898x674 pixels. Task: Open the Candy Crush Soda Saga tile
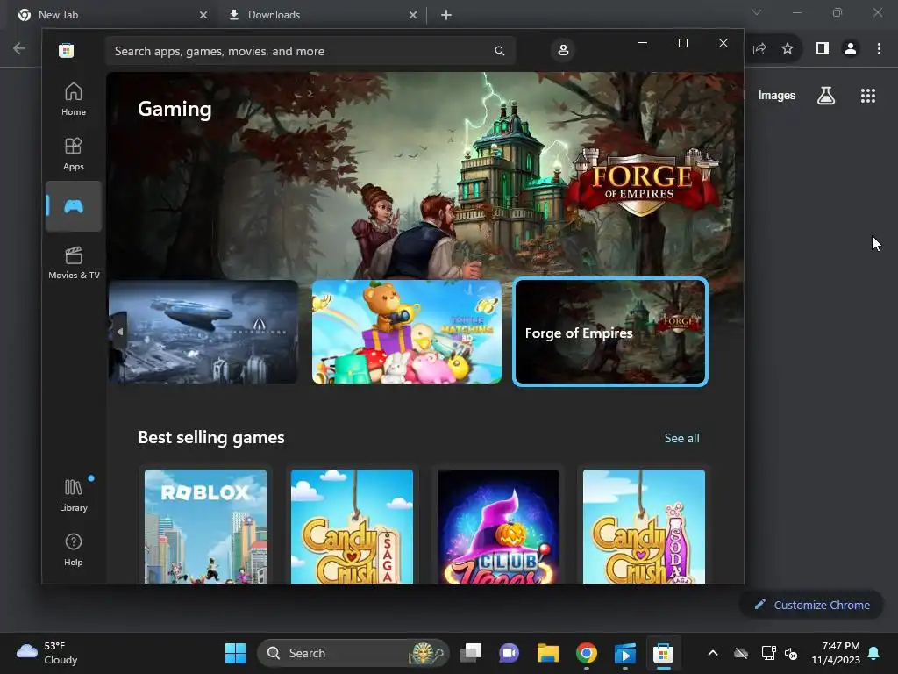point(644,527)
